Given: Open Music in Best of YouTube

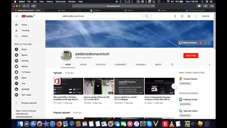Looking at the screenshot, I should click(x=24, y=49).
